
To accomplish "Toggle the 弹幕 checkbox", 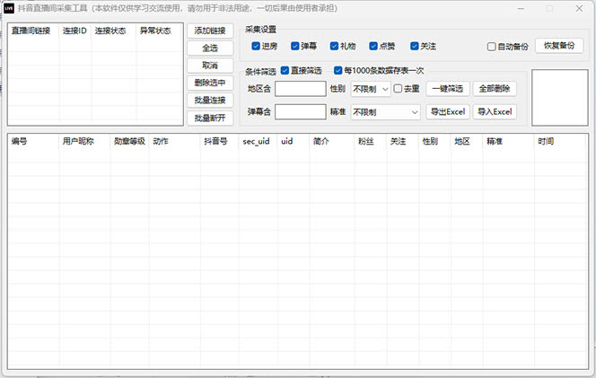I will pyautogui.click(x=295, y=46).
